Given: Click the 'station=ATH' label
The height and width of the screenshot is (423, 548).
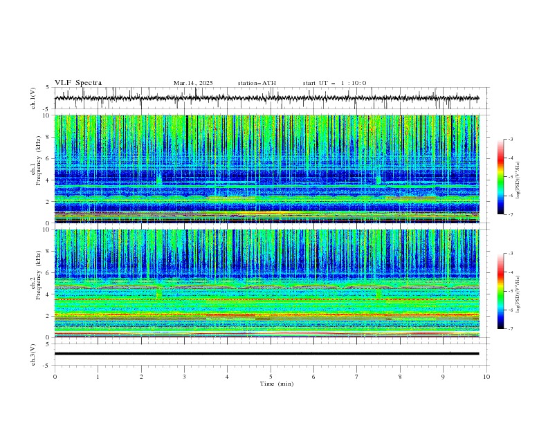Looking at the screenshot, I should [x=257, y=83].
